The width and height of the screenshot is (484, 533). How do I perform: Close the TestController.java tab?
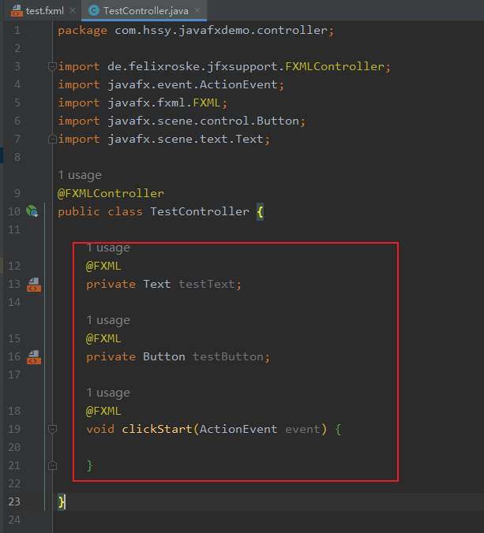pos(197,10)
